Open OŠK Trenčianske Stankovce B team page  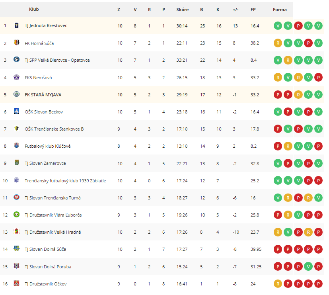54,129
